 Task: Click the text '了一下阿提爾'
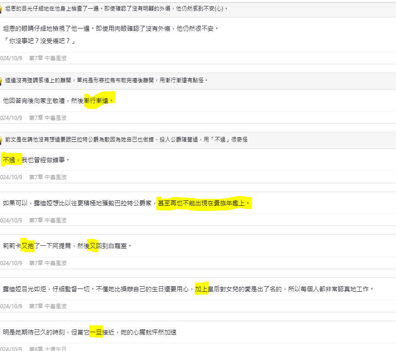pos(52,246)
